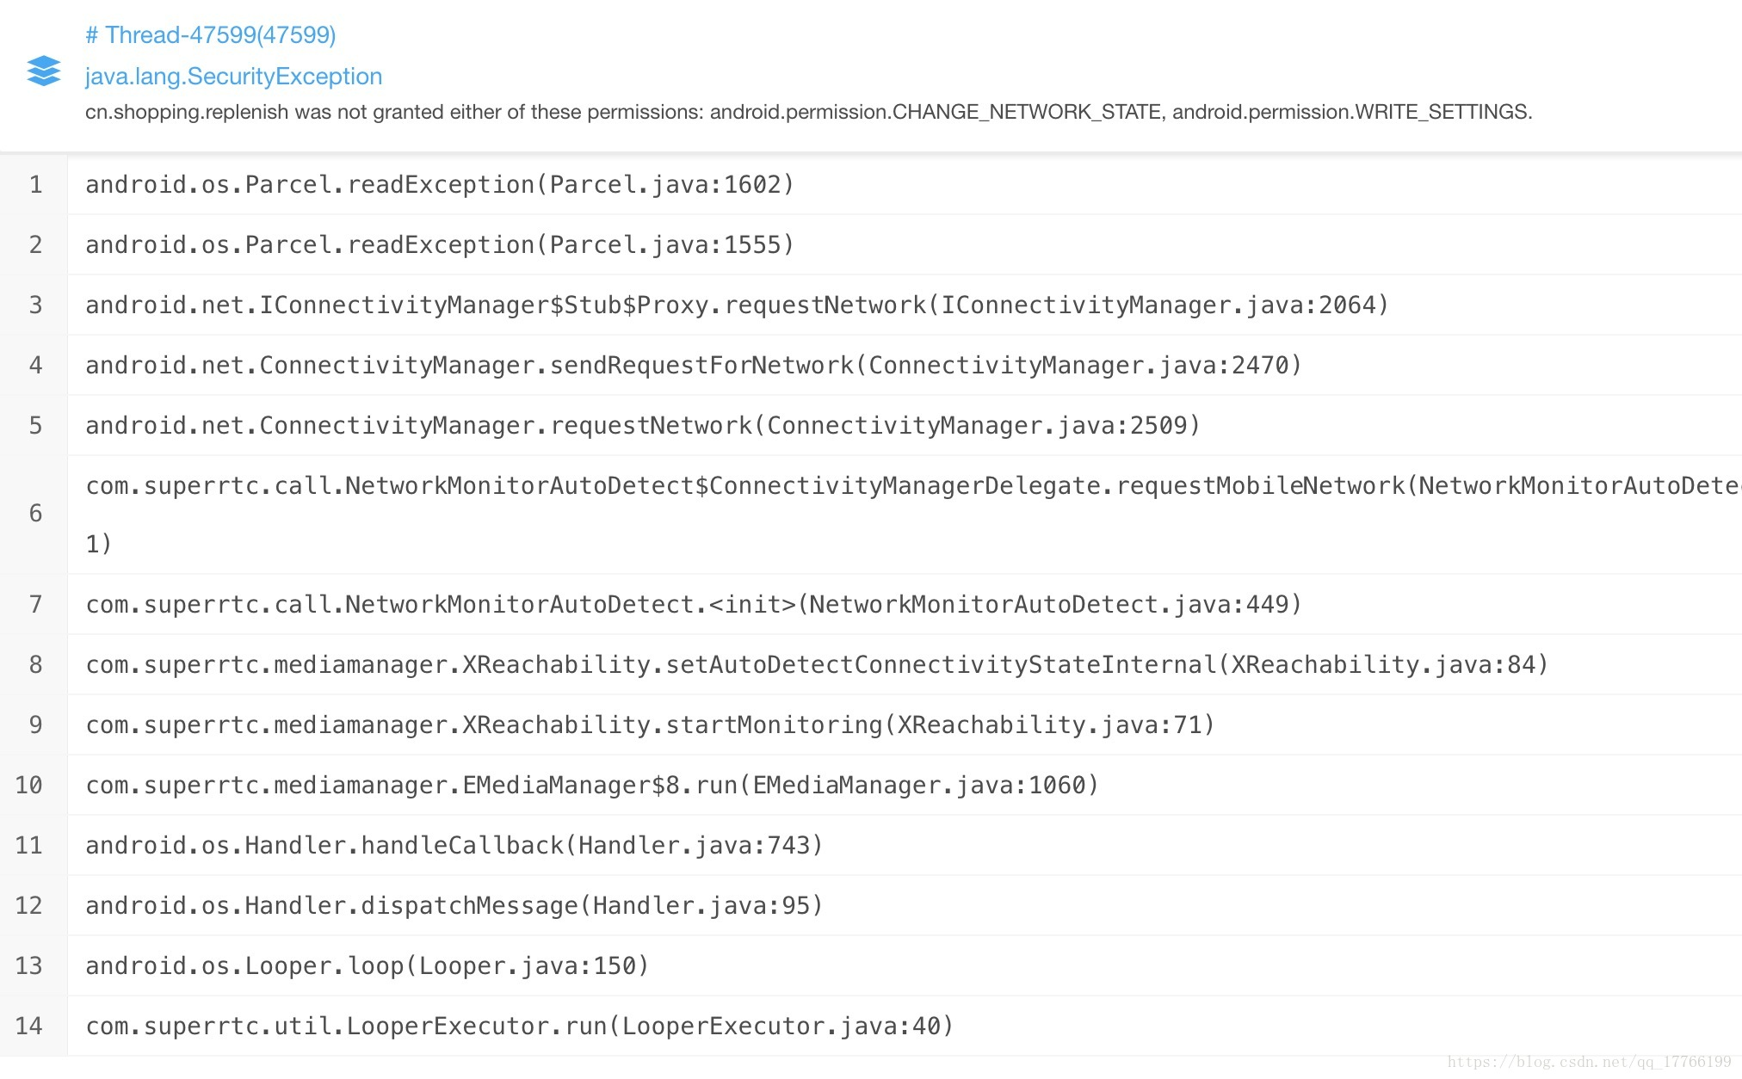1742x1079 pixels.
Task: Click the NetworkMonitorAutoDetect.<init> frame
Action: pos(693,605)
